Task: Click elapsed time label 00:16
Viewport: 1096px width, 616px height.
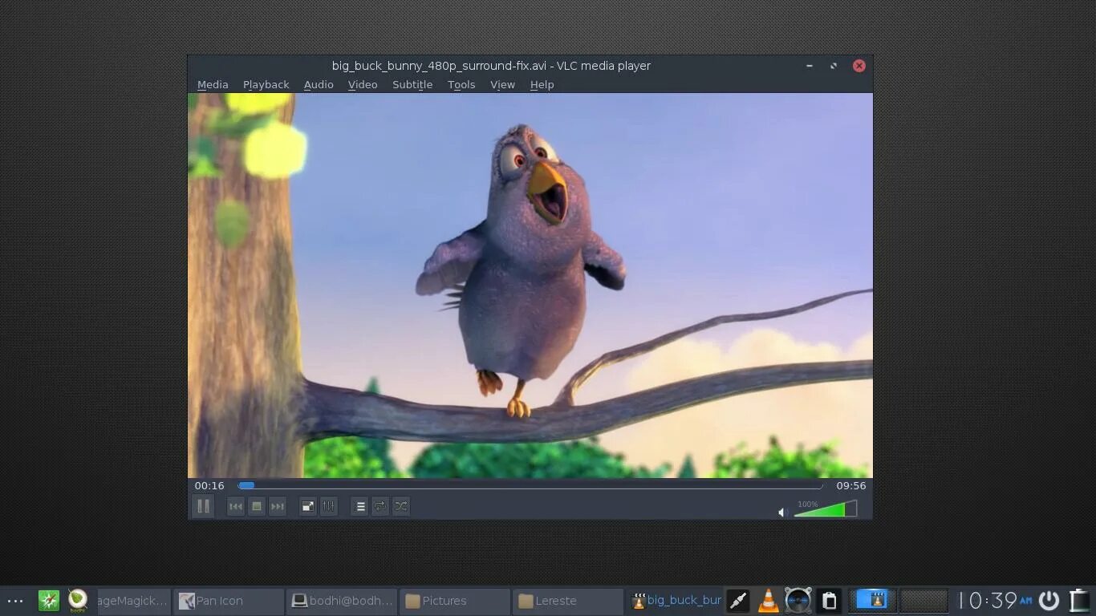Action: (x=209, y=485)
